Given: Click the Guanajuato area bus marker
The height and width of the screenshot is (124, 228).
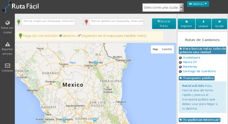Looking at the screenshot, I should coord(95,120).
